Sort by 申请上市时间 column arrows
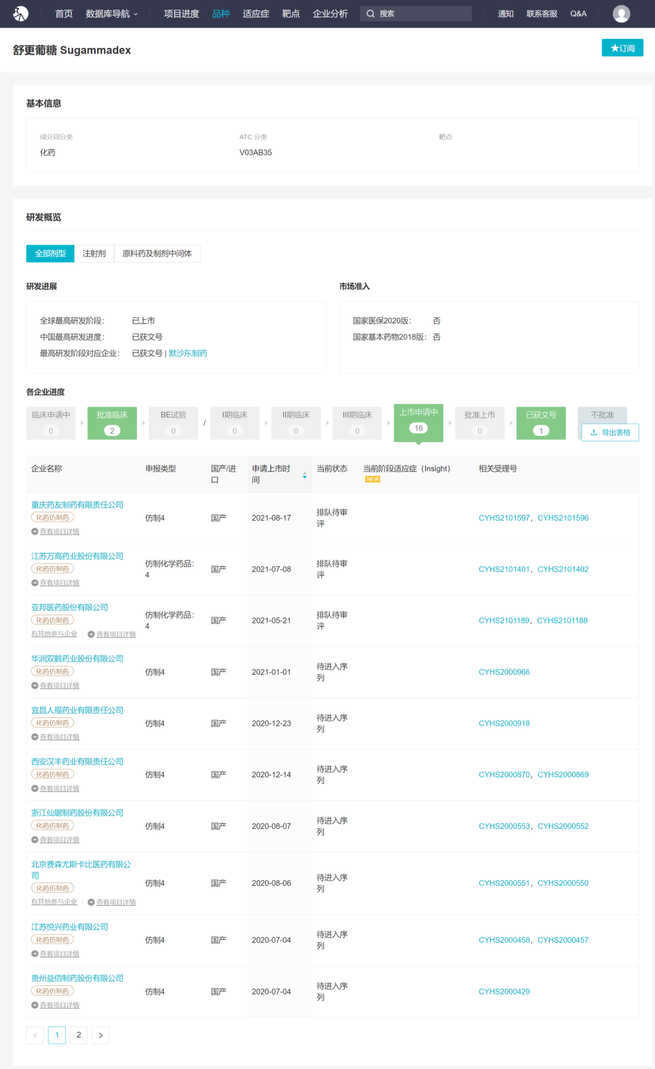655x1069 pixels. pos(304,475)
